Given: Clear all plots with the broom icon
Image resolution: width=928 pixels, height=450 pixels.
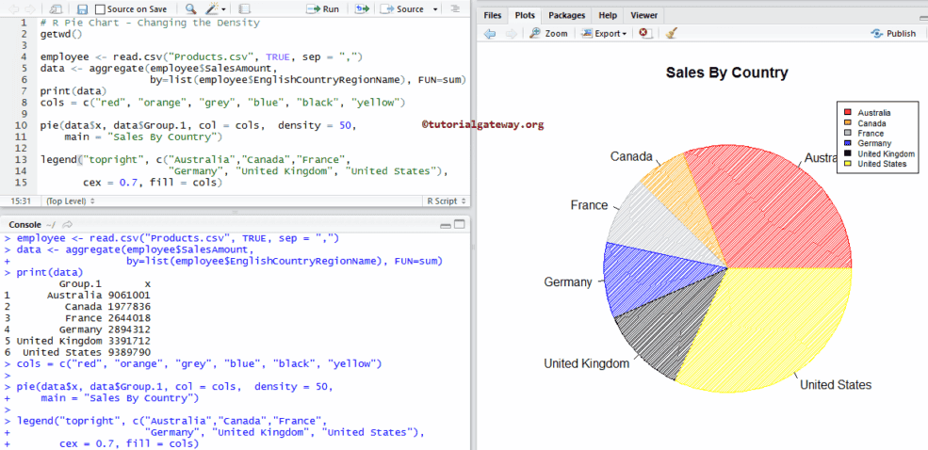Looking at the screenshot, I should click(671, 33).
